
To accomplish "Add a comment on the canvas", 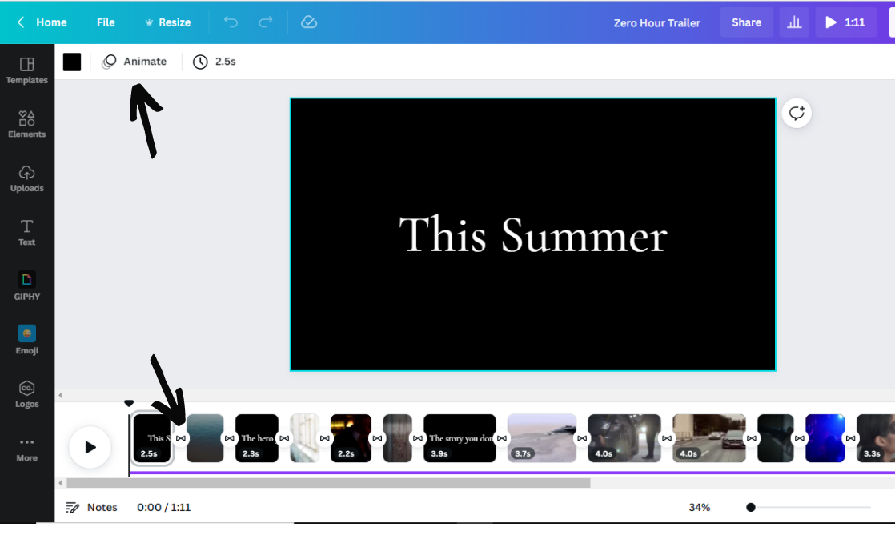I will point(797,114).
